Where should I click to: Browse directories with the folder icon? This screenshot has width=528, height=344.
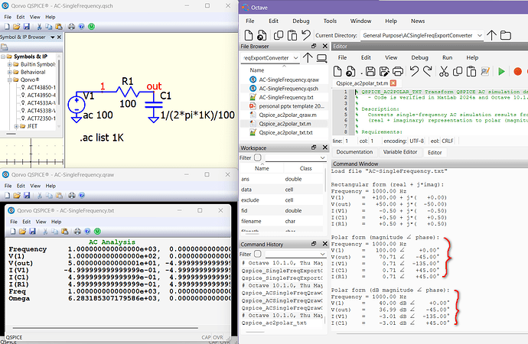[506, 35]
